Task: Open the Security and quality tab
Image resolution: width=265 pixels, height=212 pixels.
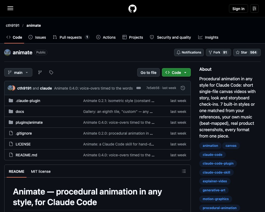Action: point(170,37)
